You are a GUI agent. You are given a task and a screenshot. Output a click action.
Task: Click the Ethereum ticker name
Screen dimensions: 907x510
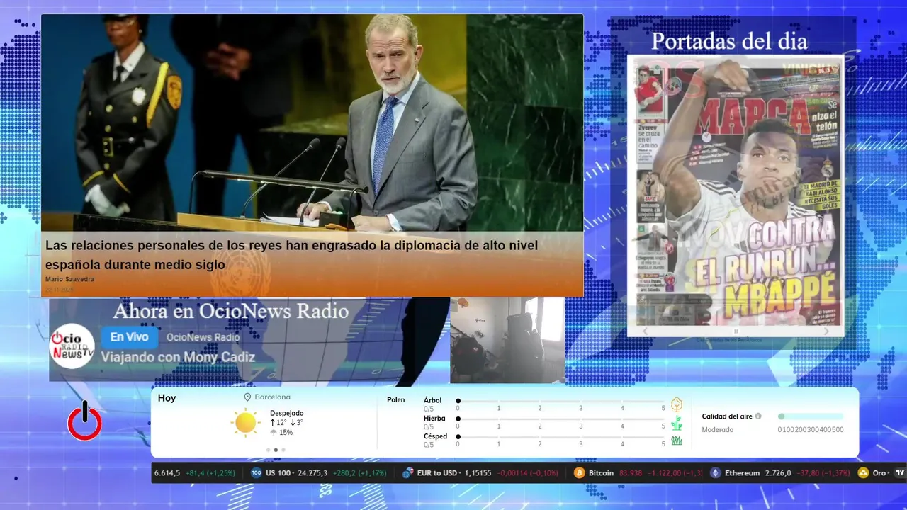(742, 473)
